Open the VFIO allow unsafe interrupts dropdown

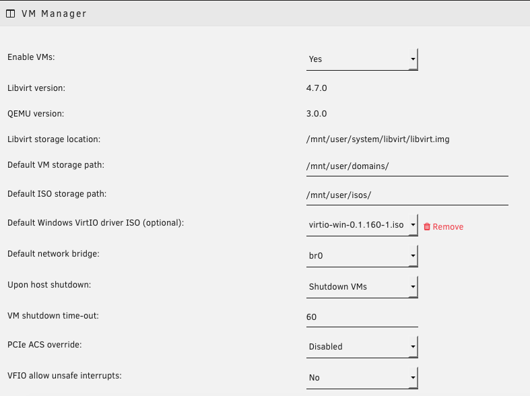[362, 378]
